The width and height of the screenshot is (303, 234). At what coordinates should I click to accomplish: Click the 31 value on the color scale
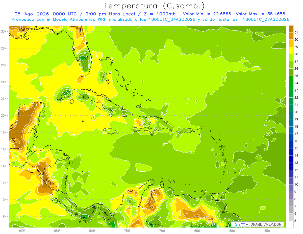[x=296, y=32]
